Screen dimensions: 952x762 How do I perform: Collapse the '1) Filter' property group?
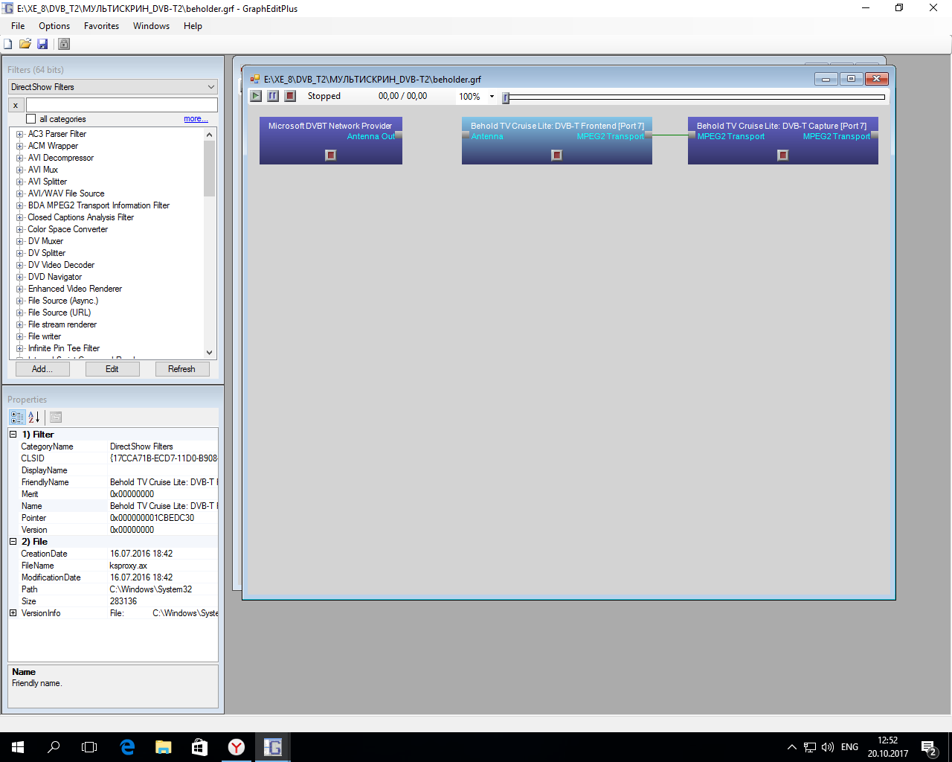tap(13, 435)
